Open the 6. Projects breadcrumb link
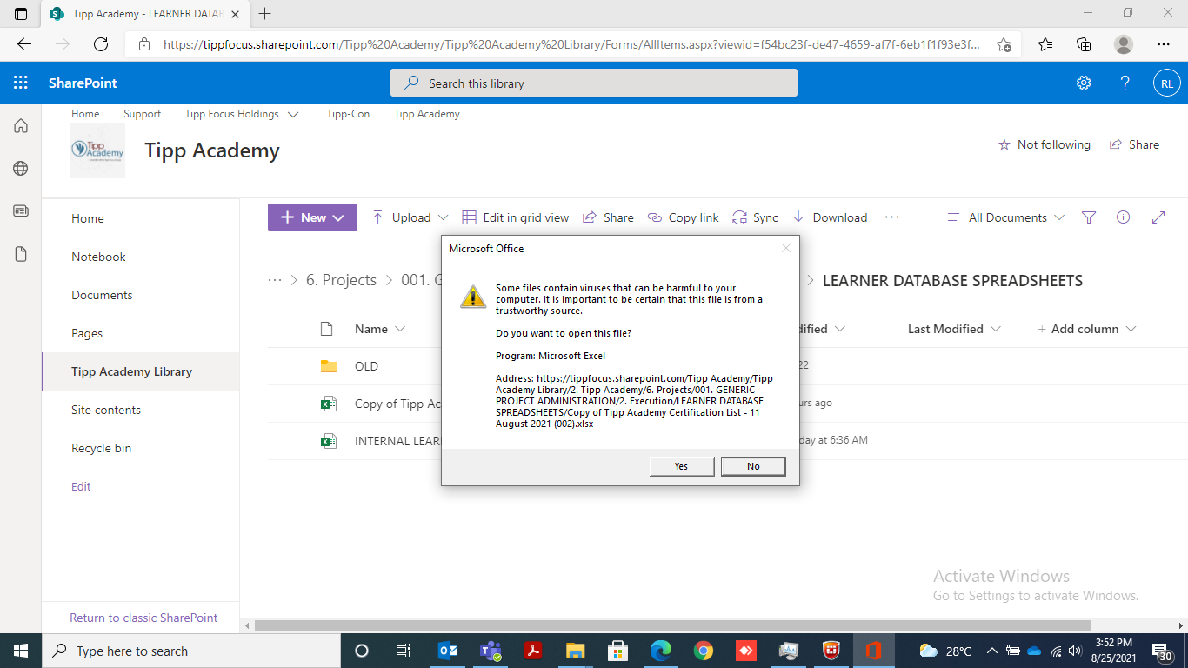Screen dimensions: 1188x668 click(341, 280)
